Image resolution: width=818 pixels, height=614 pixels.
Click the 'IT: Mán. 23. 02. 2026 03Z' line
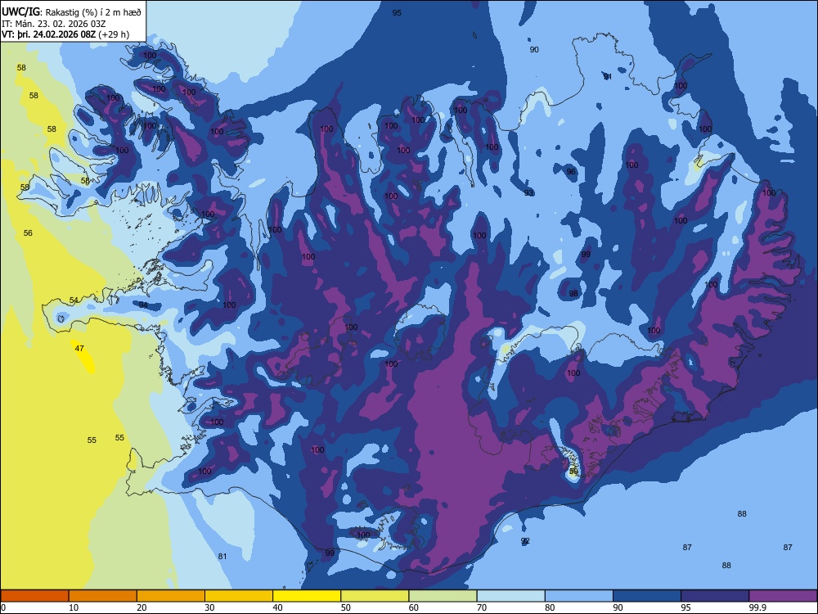(54, 24)
